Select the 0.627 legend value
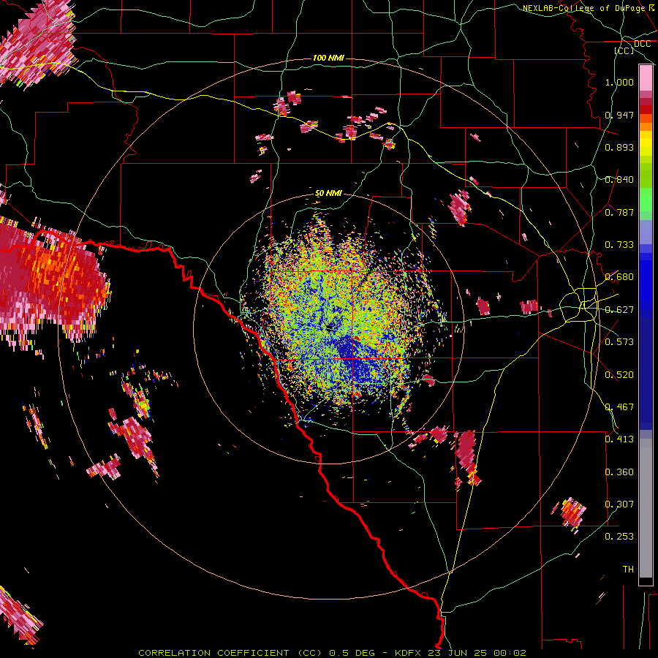The width and height of the screenshot is (658, 658). coord(619,310)
